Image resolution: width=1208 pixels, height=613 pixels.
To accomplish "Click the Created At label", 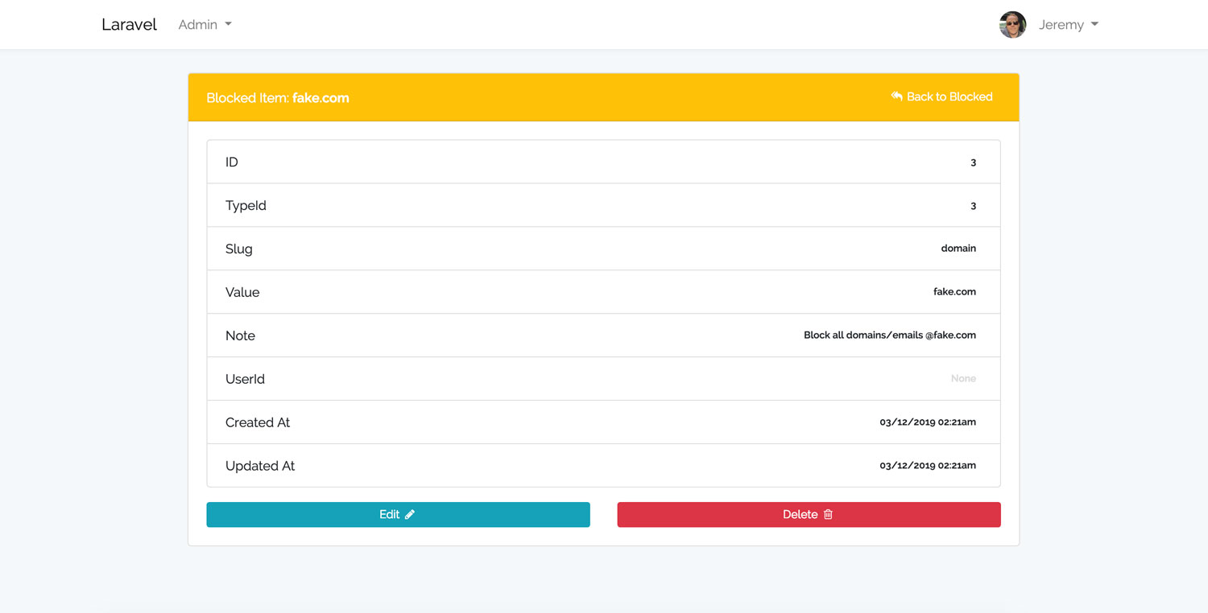I will (x=258, y=422).
